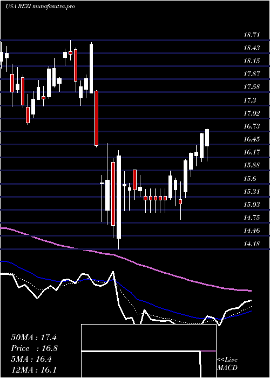The width and height of the screenshot is (270, 378).
Task: Click the latest white candlestick near 16.73
Action: coord(207,138)
